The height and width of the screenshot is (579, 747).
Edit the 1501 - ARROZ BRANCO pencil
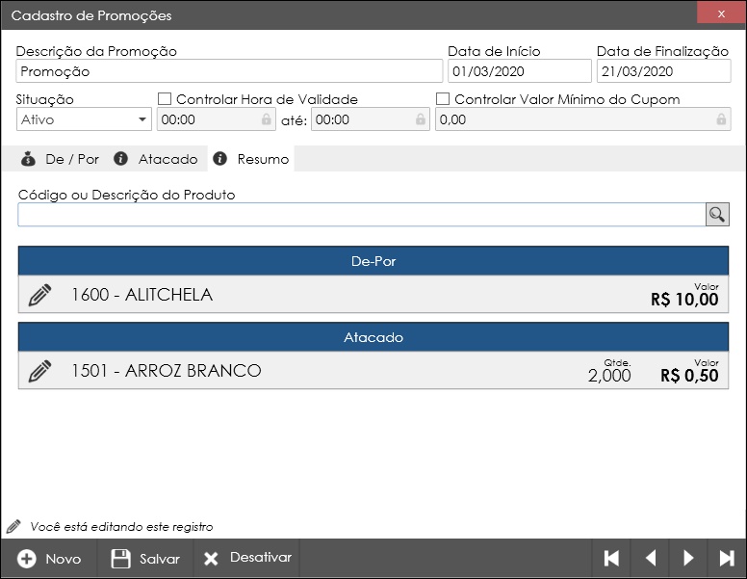pos(40,371)
